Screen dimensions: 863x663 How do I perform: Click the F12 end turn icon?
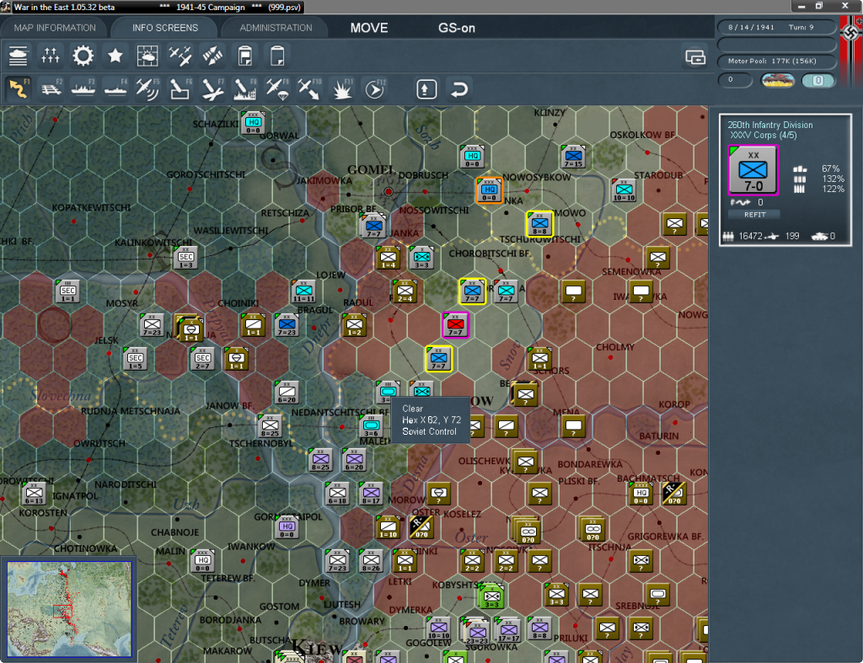375,89
